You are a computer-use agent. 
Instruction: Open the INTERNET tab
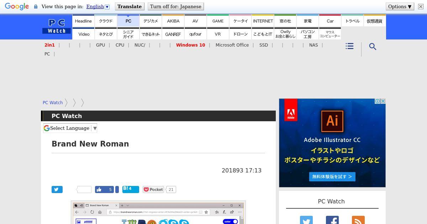pos(263,21)
